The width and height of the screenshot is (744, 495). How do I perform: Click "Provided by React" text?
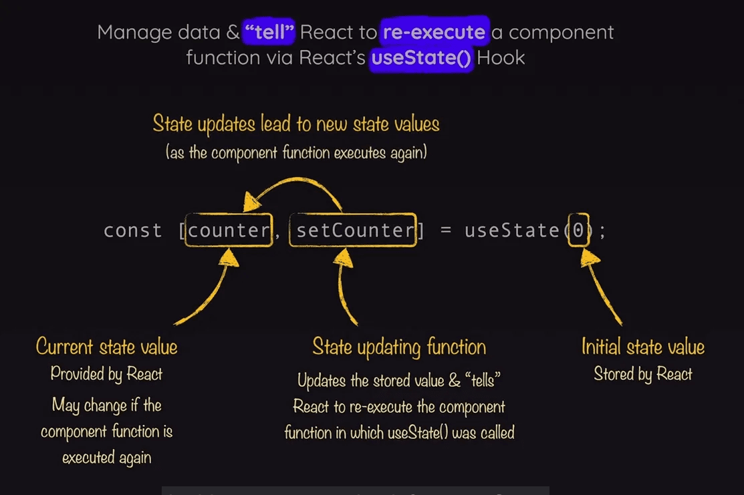click(x=107, y=374)
